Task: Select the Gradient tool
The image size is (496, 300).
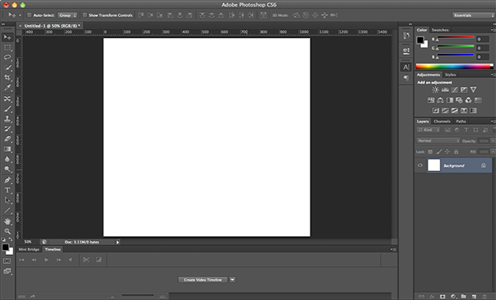Action: (7, 149)
